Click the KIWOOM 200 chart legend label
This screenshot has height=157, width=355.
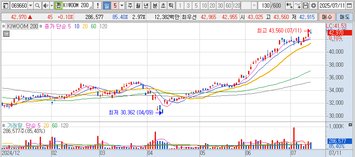click(x=22, y=26)
